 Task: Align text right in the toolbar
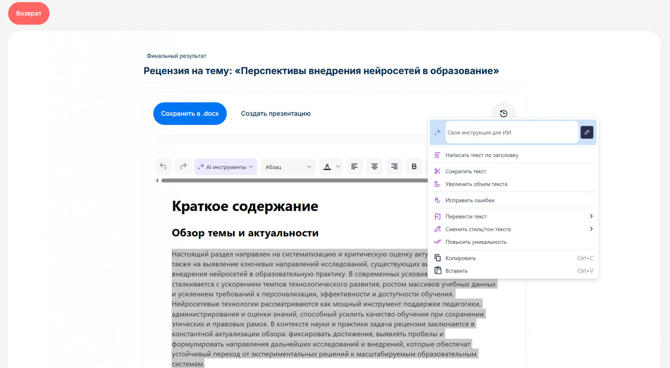point(394,166)
